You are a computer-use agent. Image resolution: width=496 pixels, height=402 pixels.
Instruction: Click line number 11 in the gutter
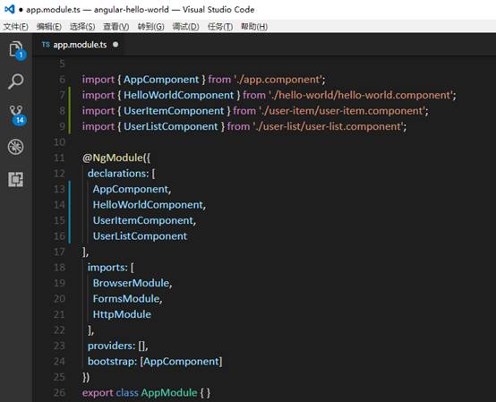point(59,158)
